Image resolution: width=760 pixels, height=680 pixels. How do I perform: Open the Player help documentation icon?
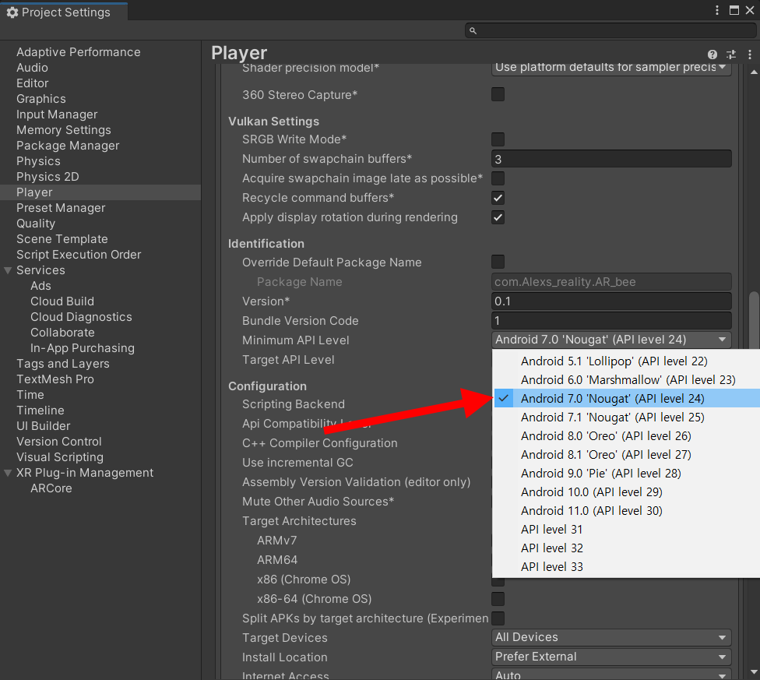[712, 55]
